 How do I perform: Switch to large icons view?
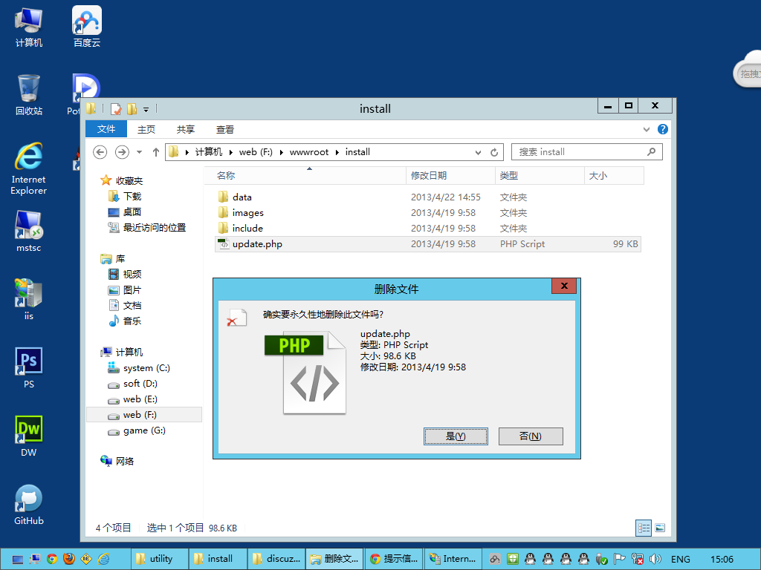[x=660, y=528]
